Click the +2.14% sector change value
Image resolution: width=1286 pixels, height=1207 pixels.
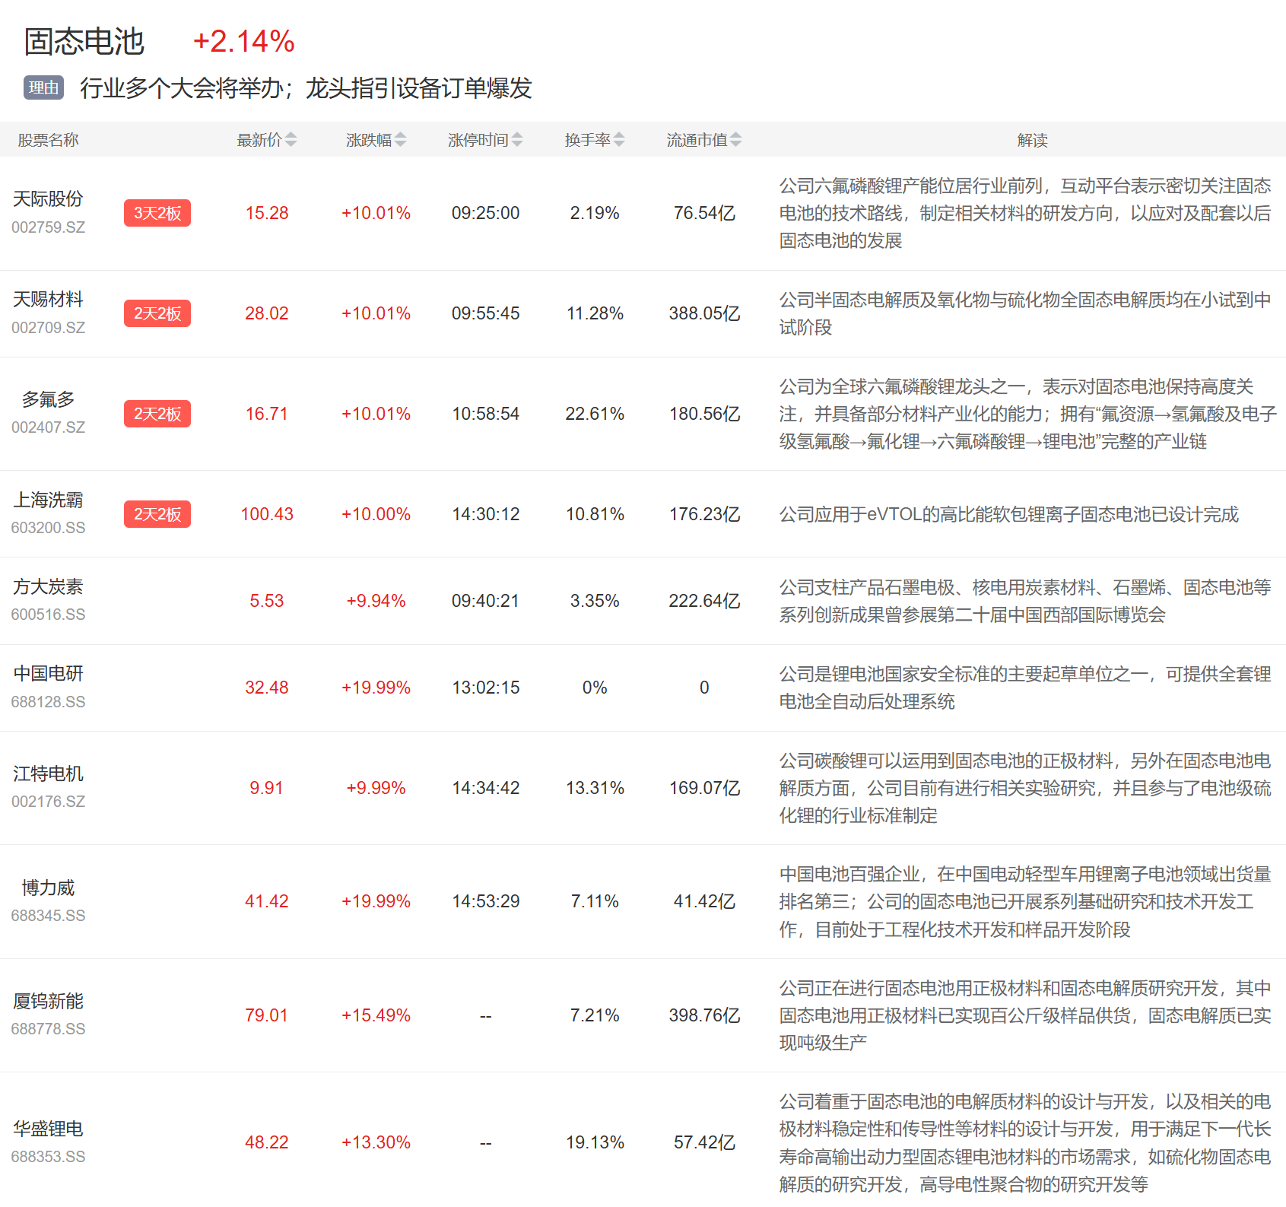(x=244, y=41)
